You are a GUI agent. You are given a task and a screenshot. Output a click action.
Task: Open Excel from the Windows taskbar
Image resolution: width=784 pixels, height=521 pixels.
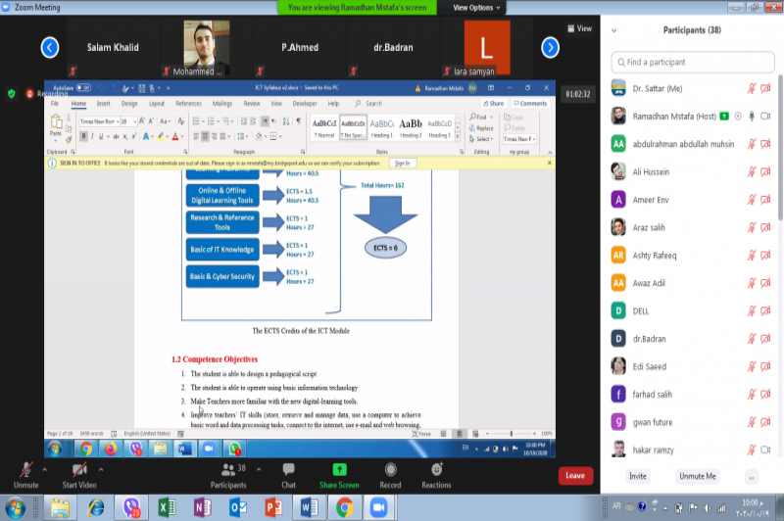pyautogui.click(x=167, y=506)
